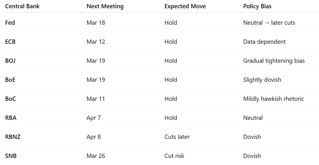This screenshot has height=165, width=319.
Task: Select the SNB row label
Action: [11, 156]
